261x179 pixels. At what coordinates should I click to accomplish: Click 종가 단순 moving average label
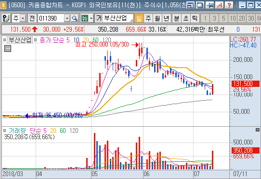(x=52, y=40)
